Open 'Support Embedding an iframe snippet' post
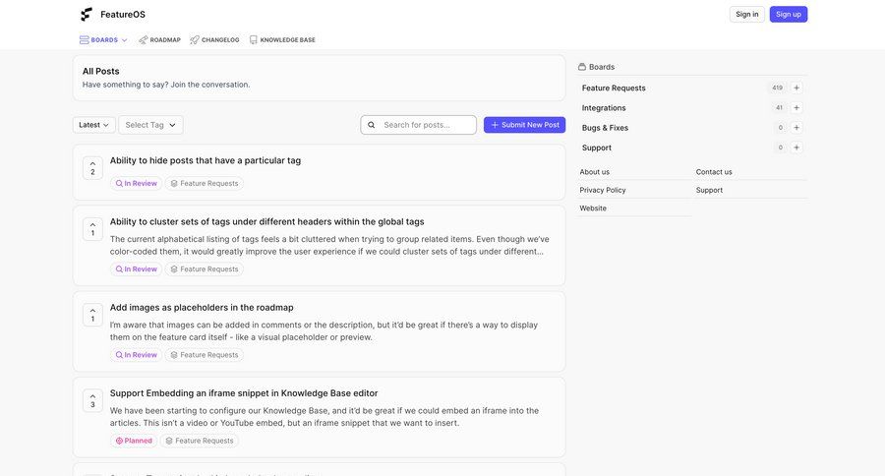 click(x=244, y=393)
